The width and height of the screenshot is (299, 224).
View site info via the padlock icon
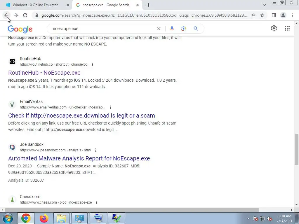click(x=37, y=15)
